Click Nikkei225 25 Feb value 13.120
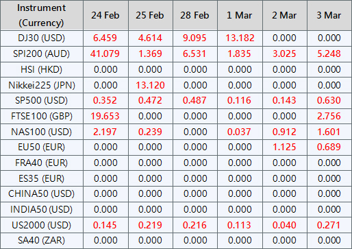Image resolution: width=352 pixels, height=249 pixels. tap(150, 85)
